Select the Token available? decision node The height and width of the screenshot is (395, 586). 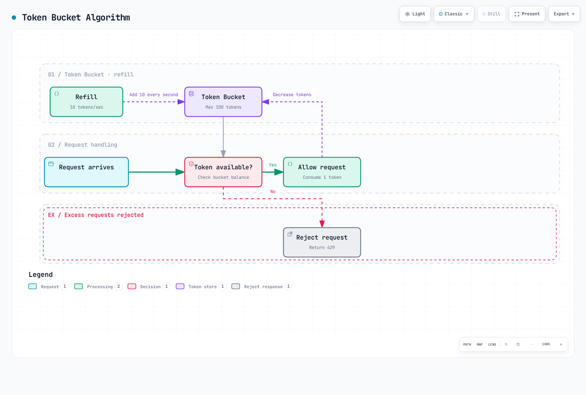click(223, 172)
